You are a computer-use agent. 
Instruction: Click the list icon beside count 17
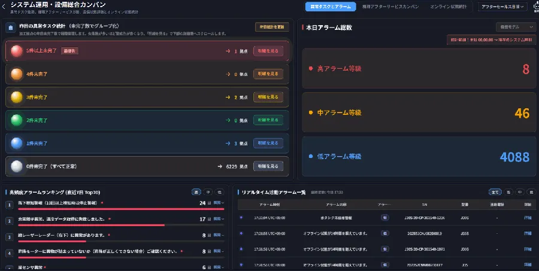(x=210, y=219)
